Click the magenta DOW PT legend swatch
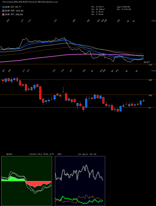The image size is (156, 206). click(x=3, y=14)
